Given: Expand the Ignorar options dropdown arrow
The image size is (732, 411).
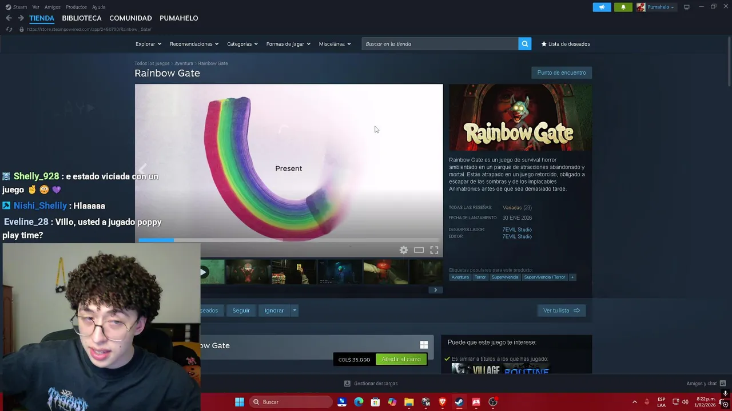Looking at the screenshot, I should tap(295, 311).
